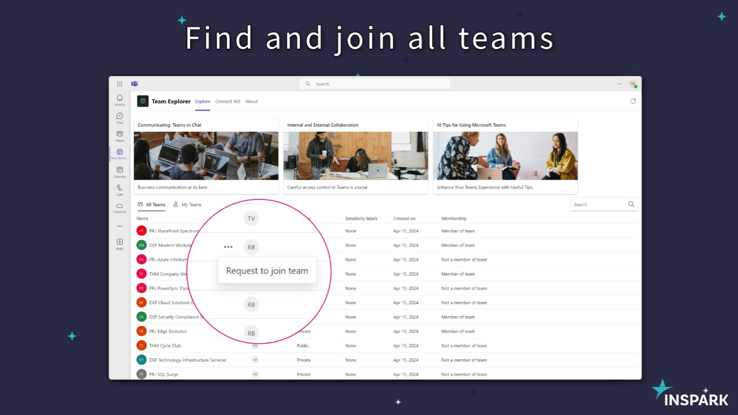
Task: Click the DT avatar of DEP Technology Infrastructure Services
Action: tap(142, 360)
